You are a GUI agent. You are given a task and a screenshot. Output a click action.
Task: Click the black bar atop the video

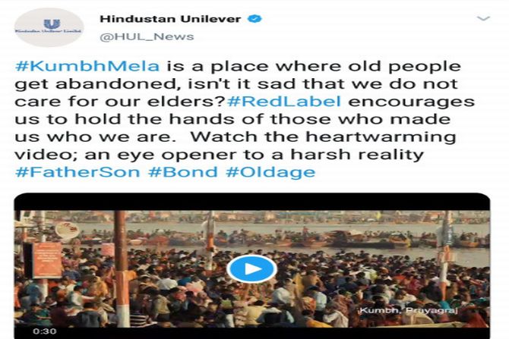(252, 202)
